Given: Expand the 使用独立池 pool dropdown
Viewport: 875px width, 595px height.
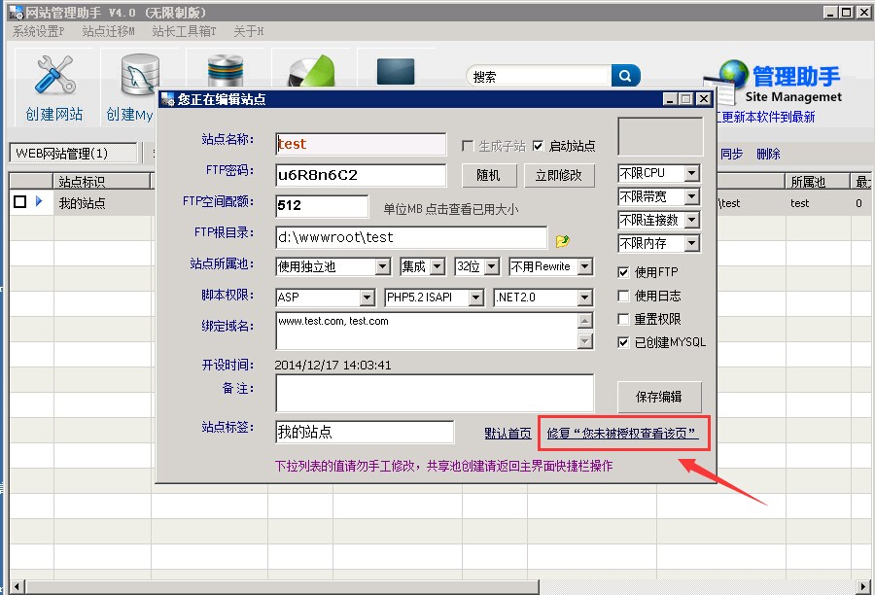Looking at the screenshot, I should click(382, 266).
